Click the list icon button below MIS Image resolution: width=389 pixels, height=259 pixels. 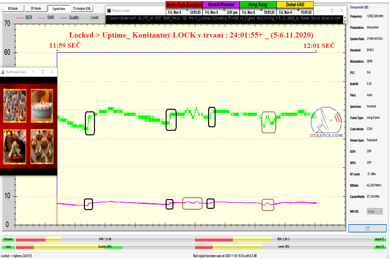(367, 228)
